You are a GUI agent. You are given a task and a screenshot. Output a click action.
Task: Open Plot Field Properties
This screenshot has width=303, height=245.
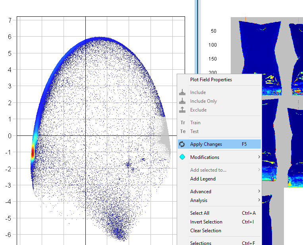(211, 80)
